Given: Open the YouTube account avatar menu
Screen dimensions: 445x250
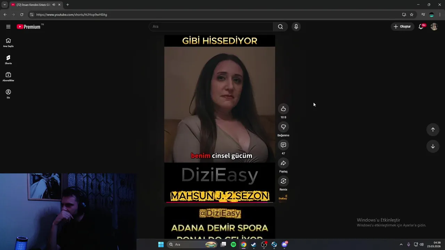Looking at the screenshot, I should (x=434, y=26).
